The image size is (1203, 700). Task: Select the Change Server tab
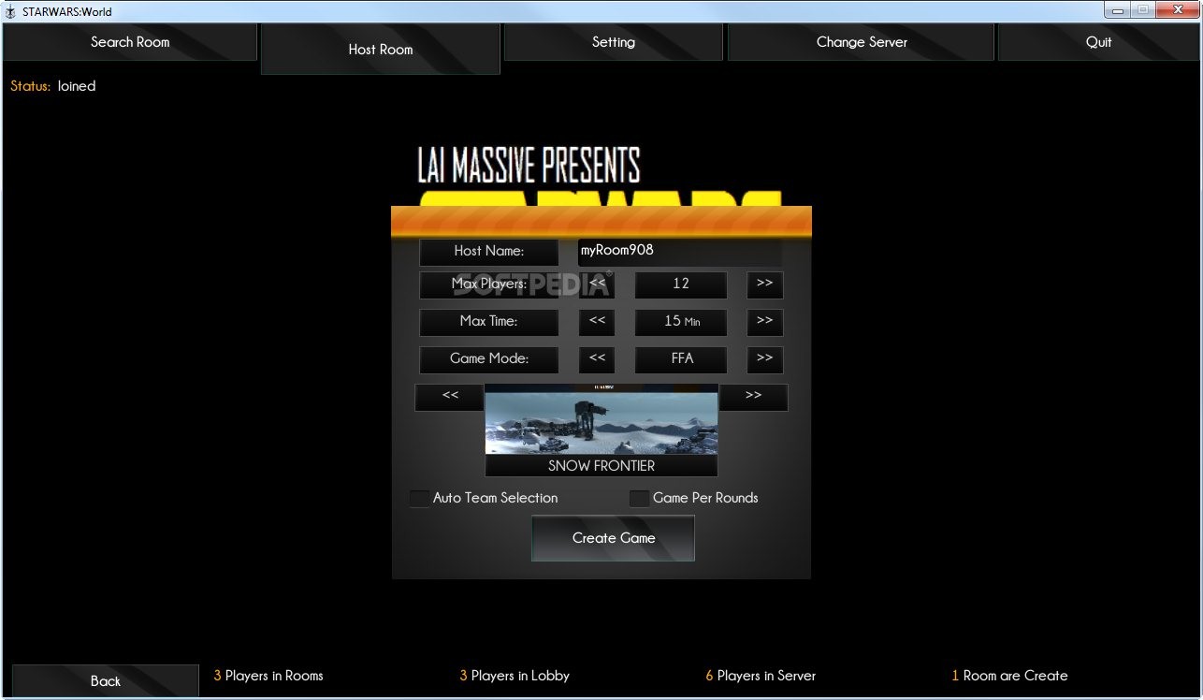pos(862,42)
